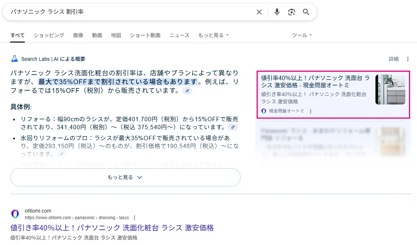
Task: Open result 値引き率40%以上!パナソニック 洗面化粧台 ラシス
Action: tap(112, 228)
